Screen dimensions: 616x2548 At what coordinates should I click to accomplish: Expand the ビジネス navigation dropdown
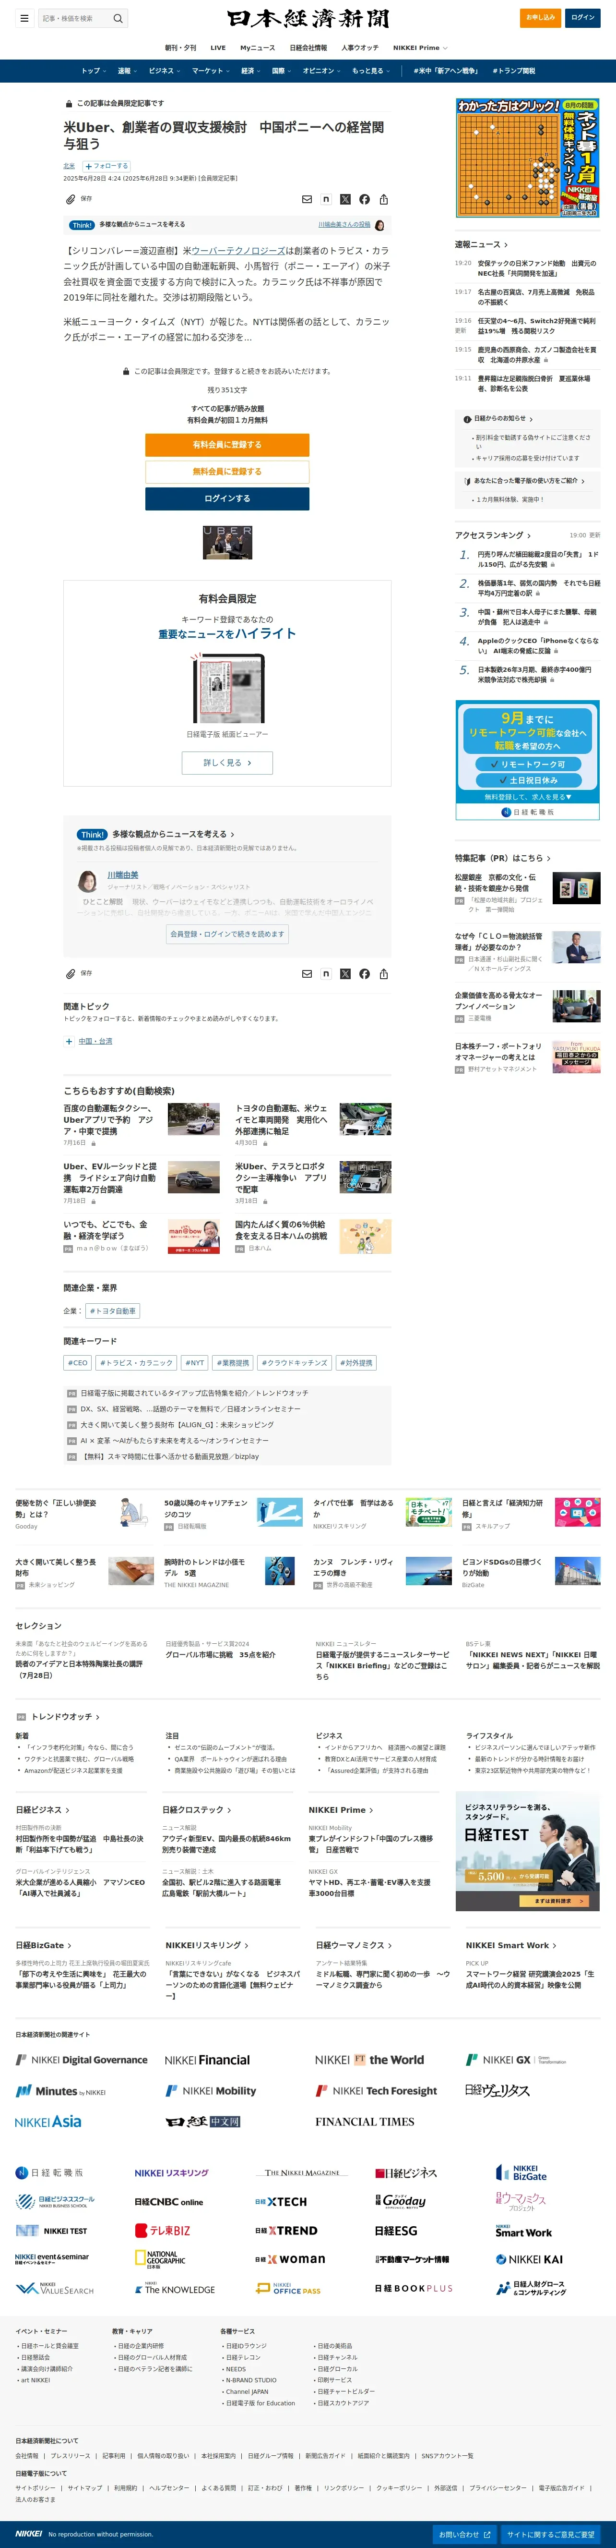point(165,71)
